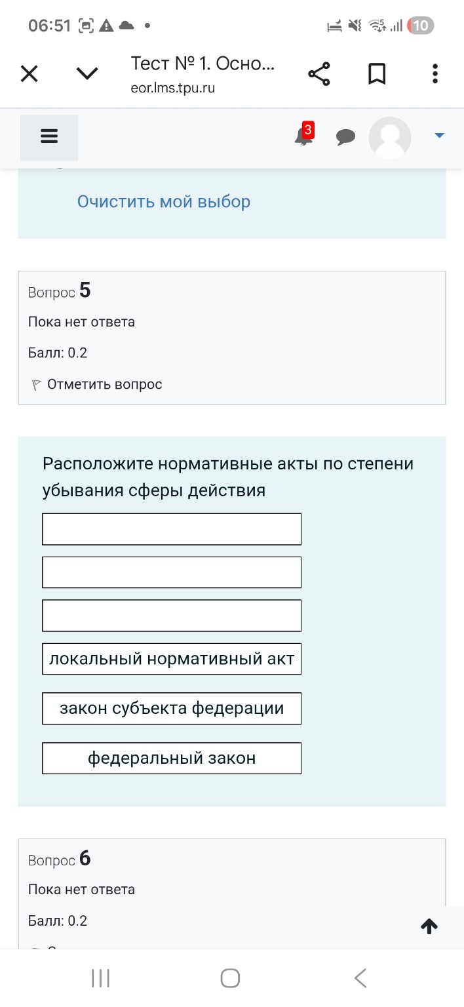This screenshot has width=464, height=1007.
Task: Open the first answer selection box
Action: pyautogui.click(x=171, y=528)
